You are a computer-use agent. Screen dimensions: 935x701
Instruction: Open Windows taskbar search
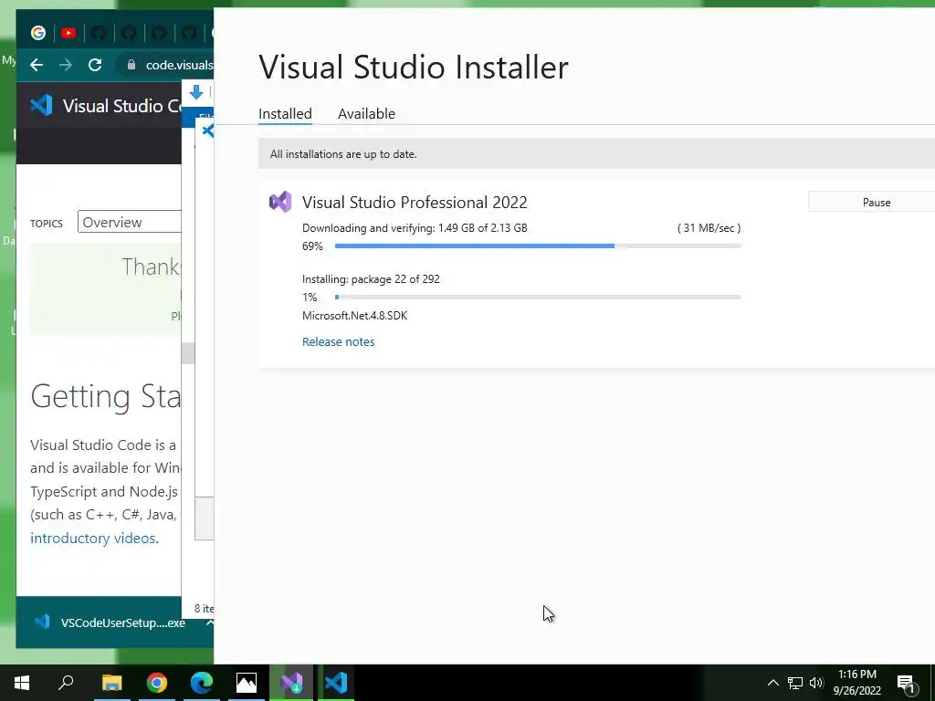click(x=66, y=683)
